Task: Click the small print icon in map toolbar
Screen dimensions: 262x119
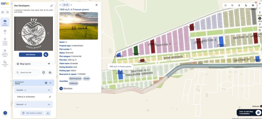Action: coord(253,5)
